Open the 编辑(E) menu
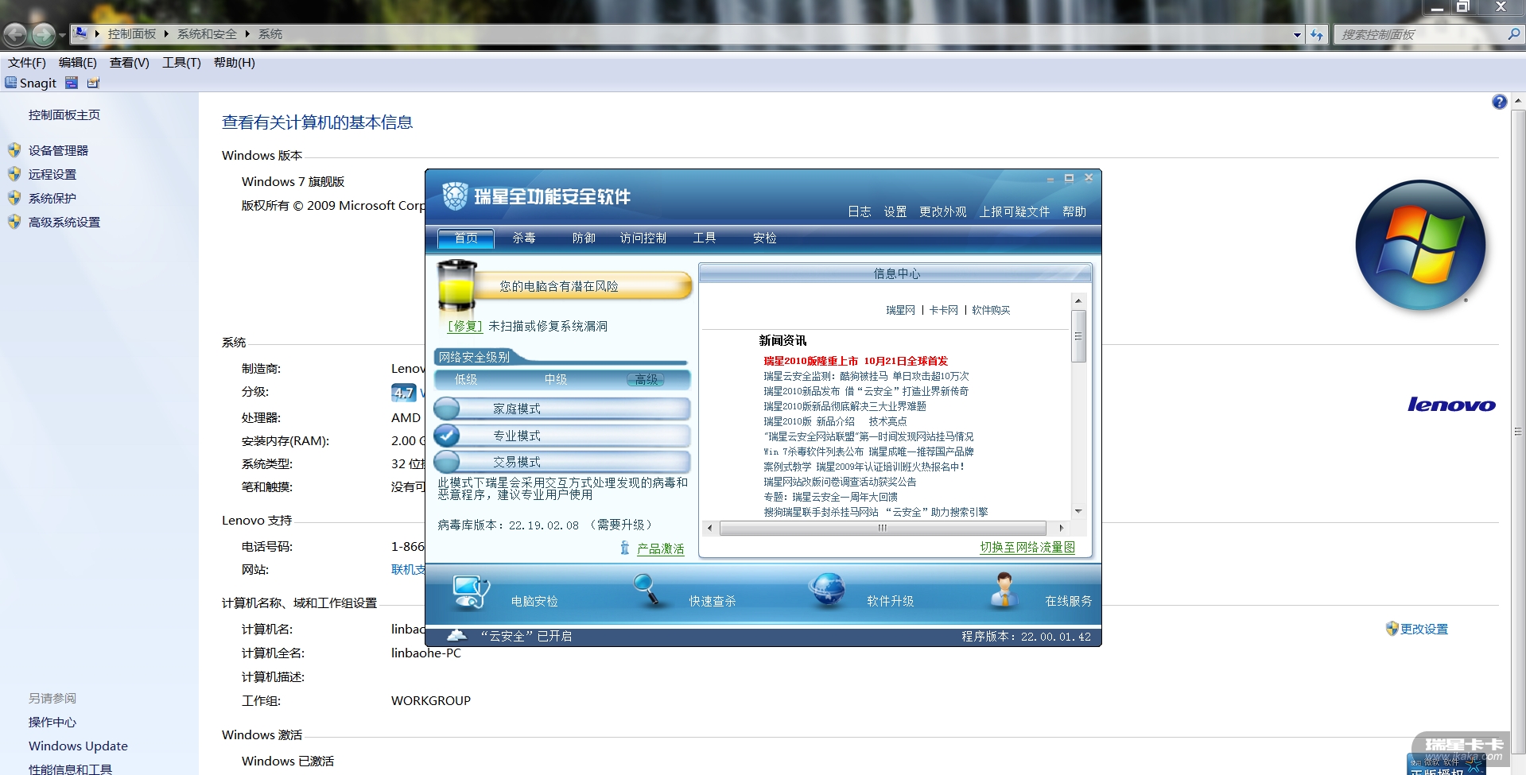 (78, 62)
